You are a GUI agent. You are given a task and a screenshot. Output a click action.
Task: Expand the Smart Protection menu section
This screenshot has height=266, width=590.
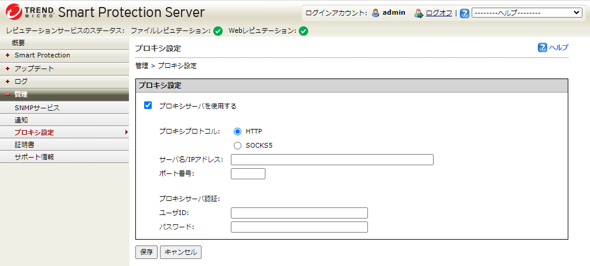(42, 56)
